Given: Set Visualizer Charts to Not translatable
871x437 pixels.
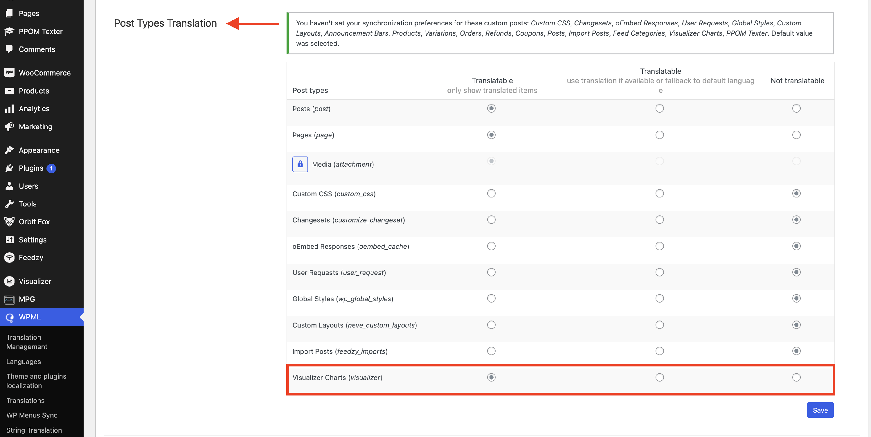Looking at the screenshot, I should click(x=796, y=377).
